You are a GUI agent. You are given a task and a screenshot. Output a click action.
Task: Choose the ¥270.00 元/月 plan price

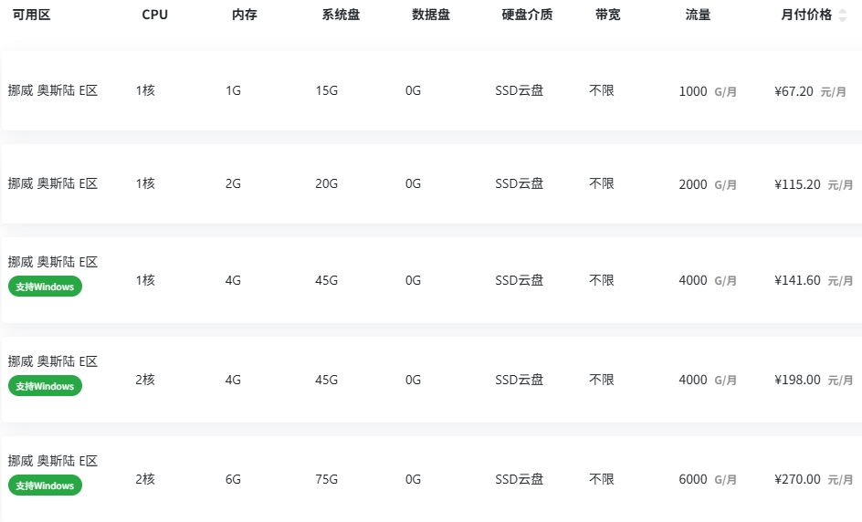[814, 479]
